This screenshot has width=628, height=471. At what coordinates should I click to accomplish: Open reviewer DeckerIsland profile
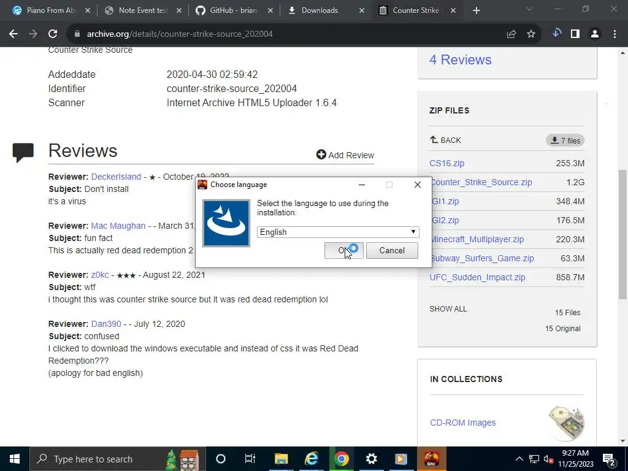[116, 177]
